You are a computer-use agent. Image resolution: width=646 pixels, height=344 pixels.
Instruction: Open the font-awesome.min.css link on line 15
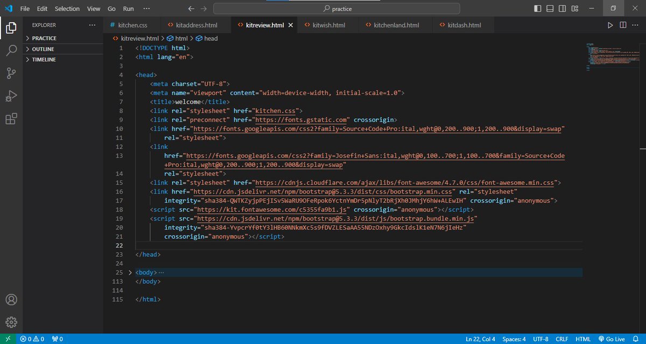tap(404, 183)
